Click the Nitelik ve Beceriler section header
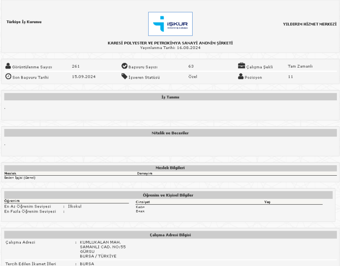The height and width of the screenshot is (266, 340). point(170,133)
